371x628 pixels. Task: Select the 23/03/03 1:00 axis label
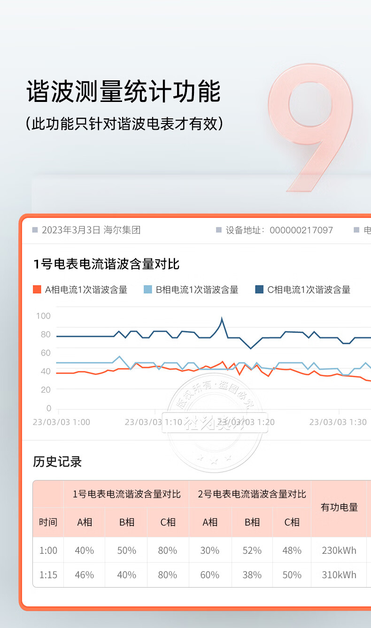click(61, 422)
